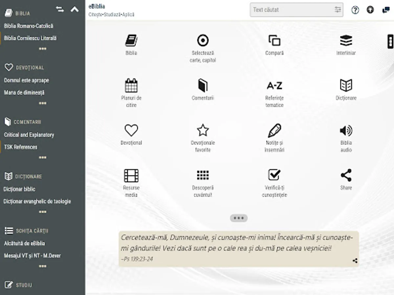Expand more items under Biblia section
The width and height of the screenshot is (394, 295).
[43, 49]
